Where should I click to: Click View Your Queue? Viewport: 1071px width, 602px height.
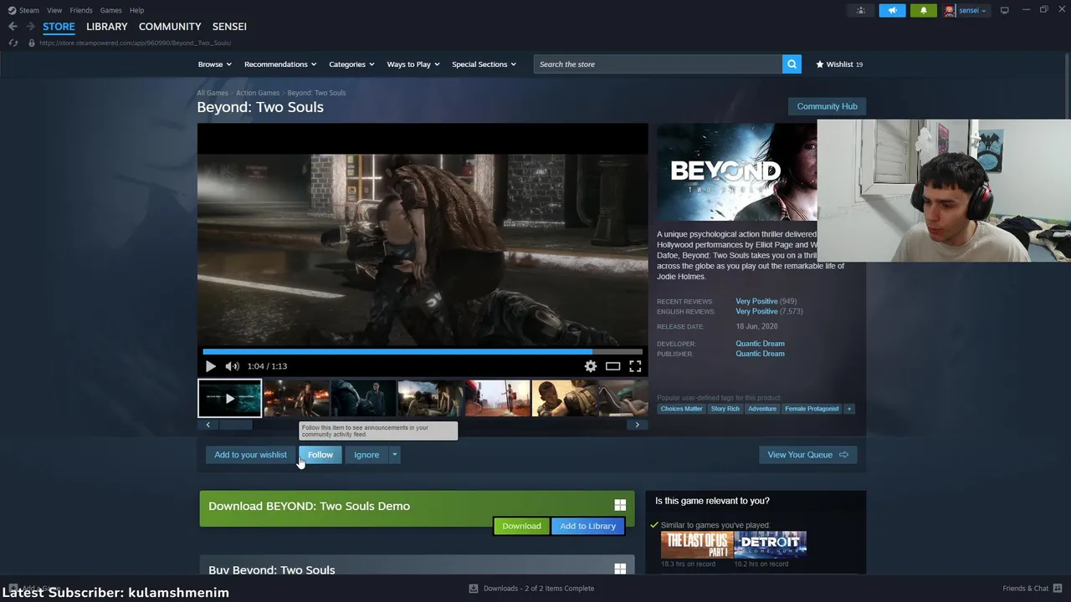click(807, 455)
